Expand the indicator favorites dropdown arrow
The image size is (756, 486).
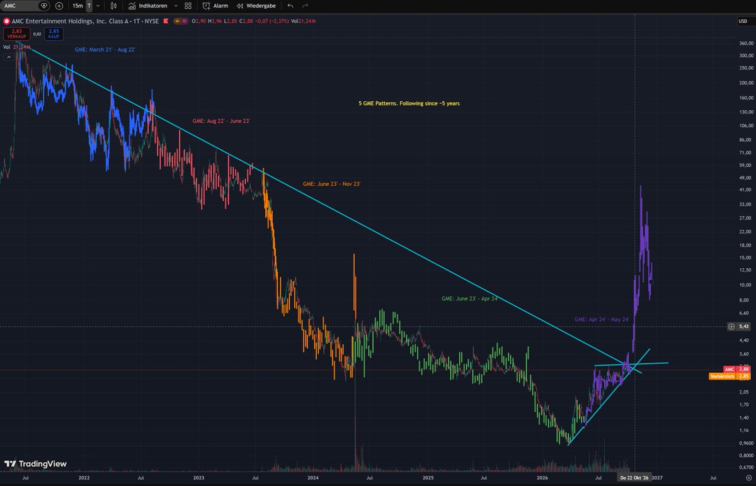175,6
